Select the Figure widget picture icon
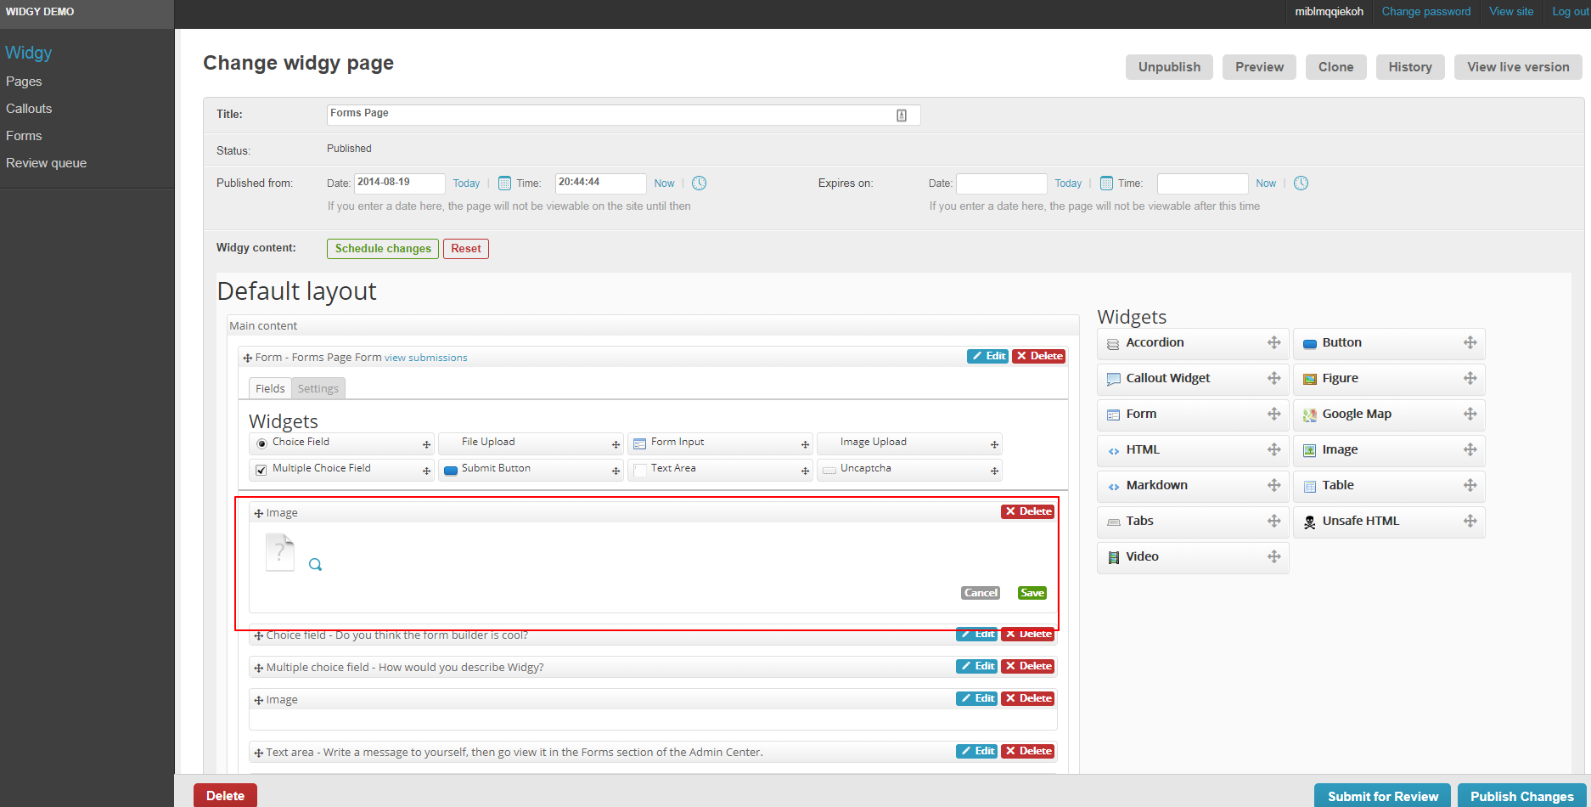 pyautogui.click(x=1308, y=379)
